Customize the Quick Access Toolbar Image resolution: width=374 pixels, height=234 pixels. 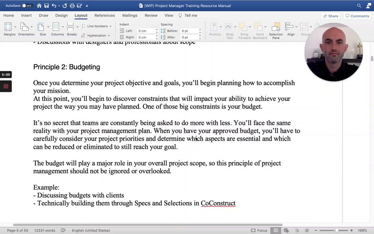pos(87,6)
